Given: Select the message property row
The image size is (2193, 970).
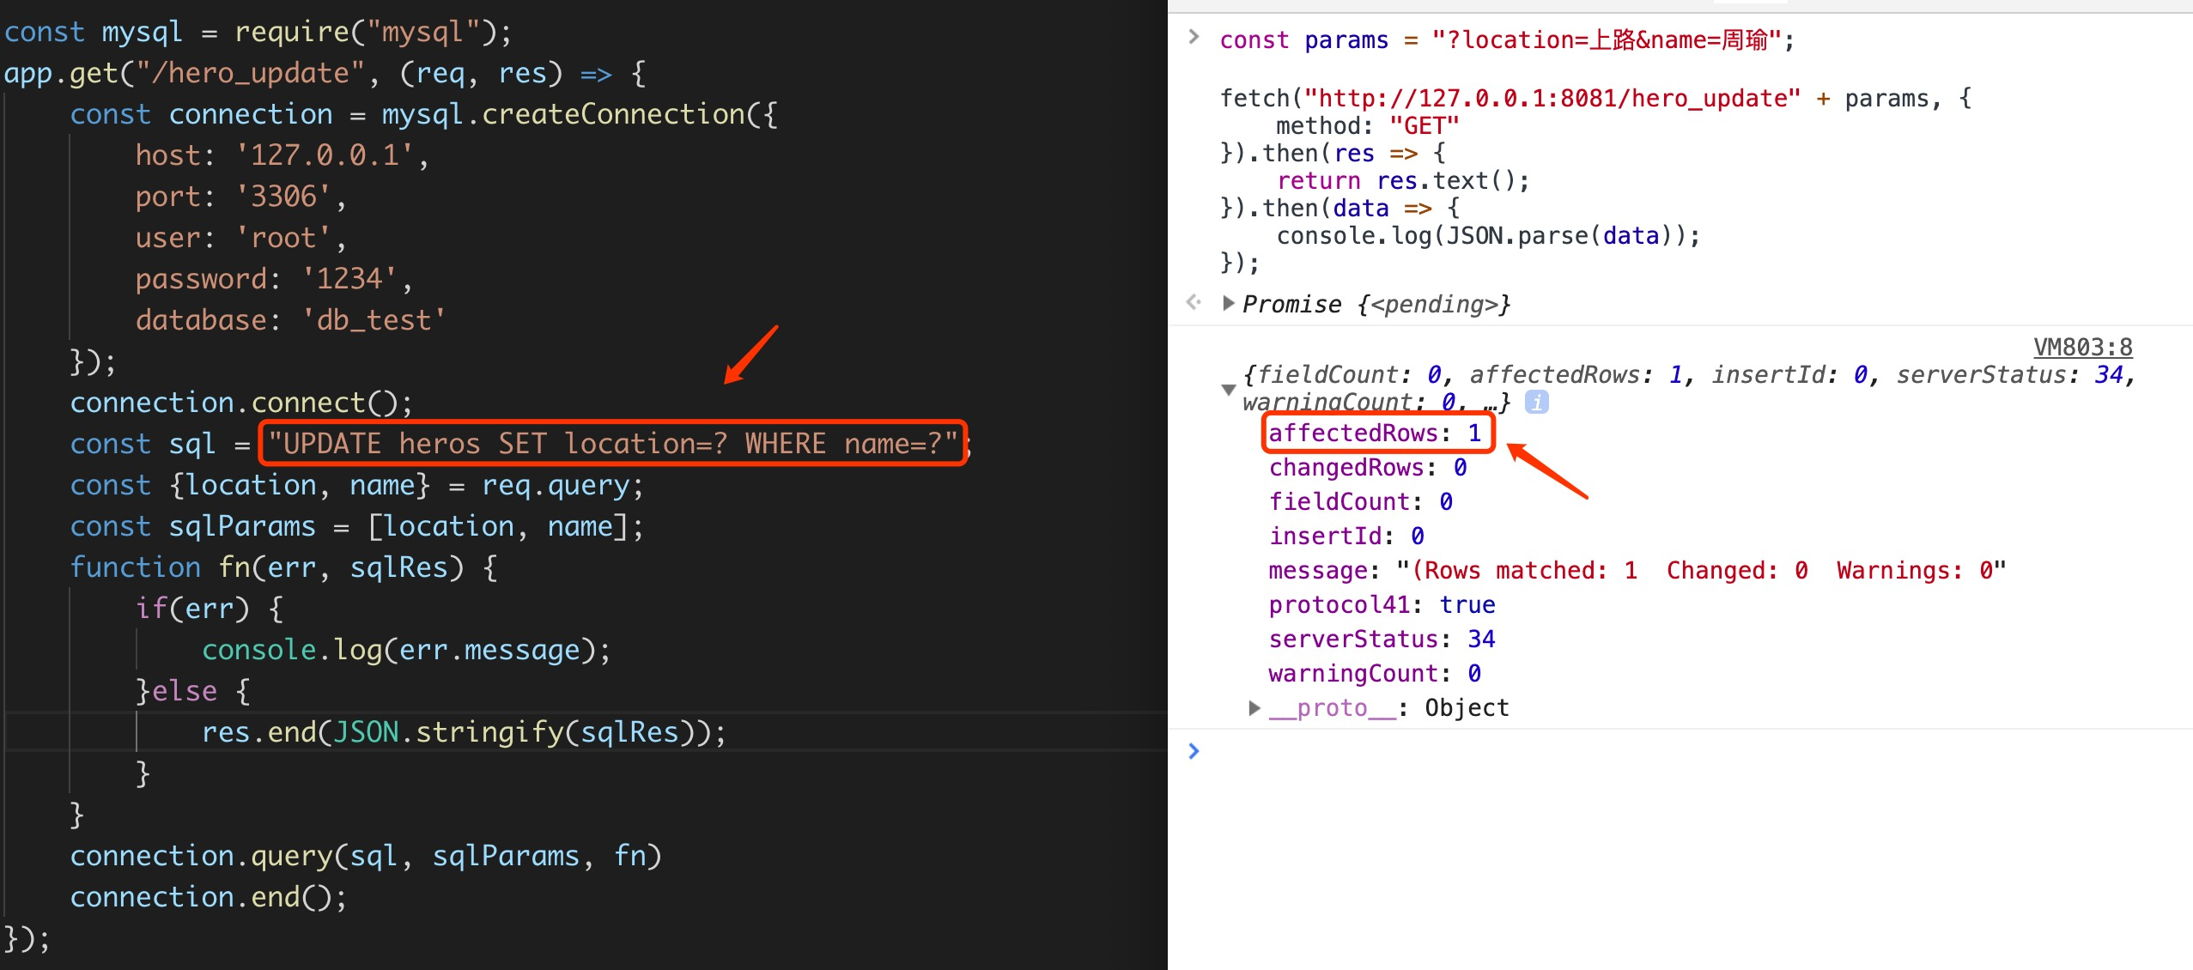Looking at the screenshot, I should [x=1636, y=571].
